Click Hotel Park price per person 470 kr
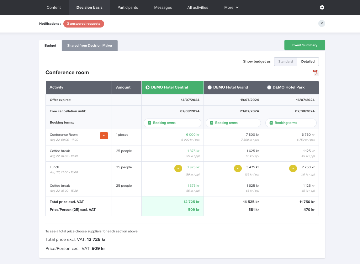 [309, 210]
